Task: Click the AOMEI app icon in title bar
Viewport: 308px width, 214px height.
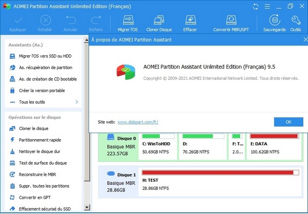Action: 7,6
